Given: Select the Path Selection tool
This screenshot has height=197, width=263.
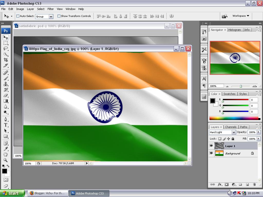Looking at the screenshot, I should click(6, 131).
